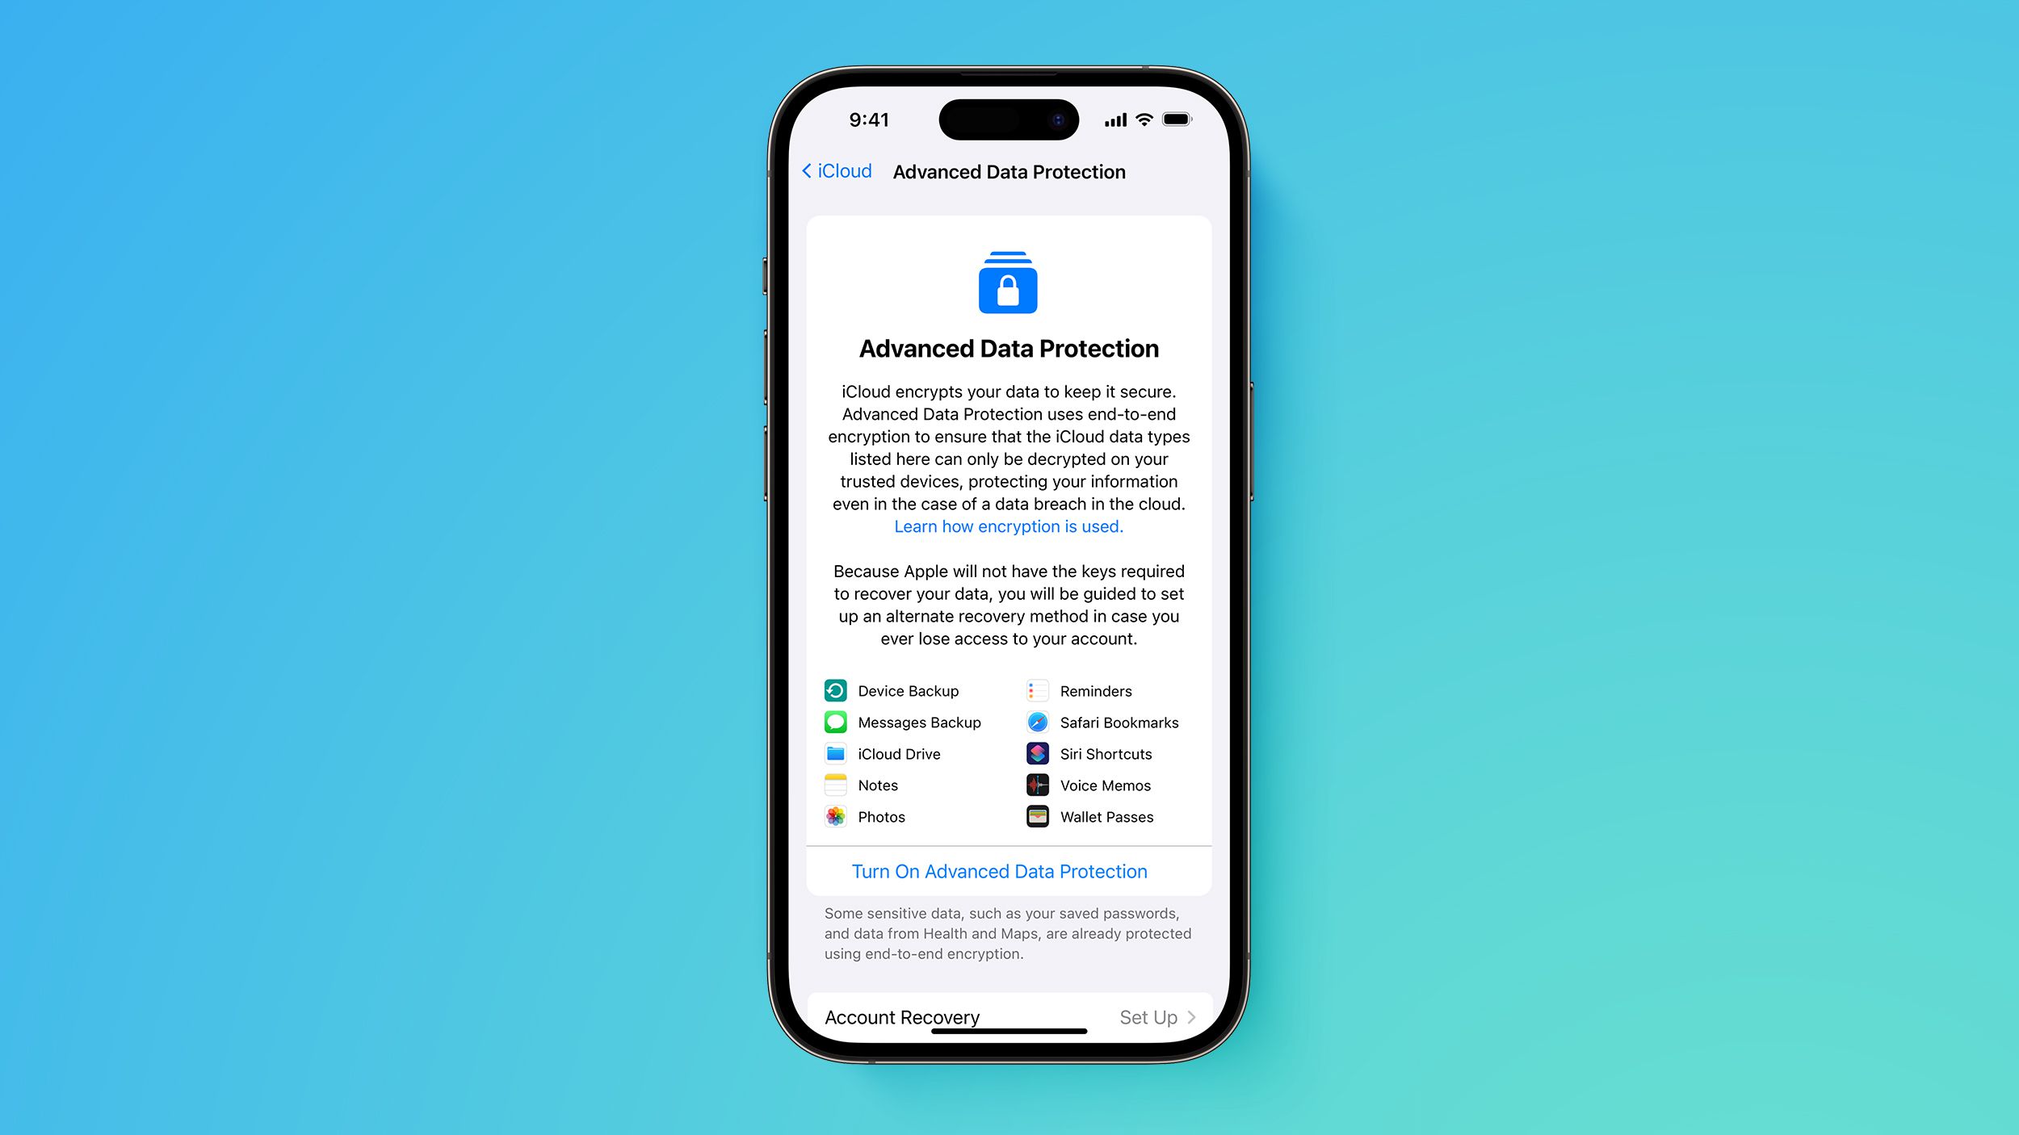Click the Reminders icon

1036,690
